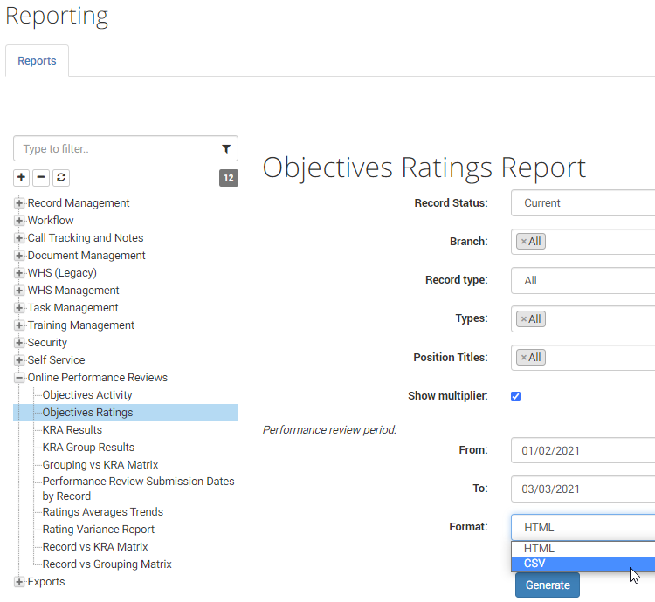Select the Self Service tree label
This screenshot has width=655, height=602.
coord(56,360)
